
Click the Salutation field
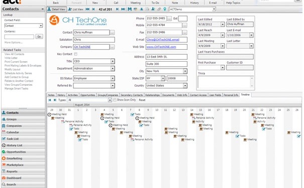[94, 40]
